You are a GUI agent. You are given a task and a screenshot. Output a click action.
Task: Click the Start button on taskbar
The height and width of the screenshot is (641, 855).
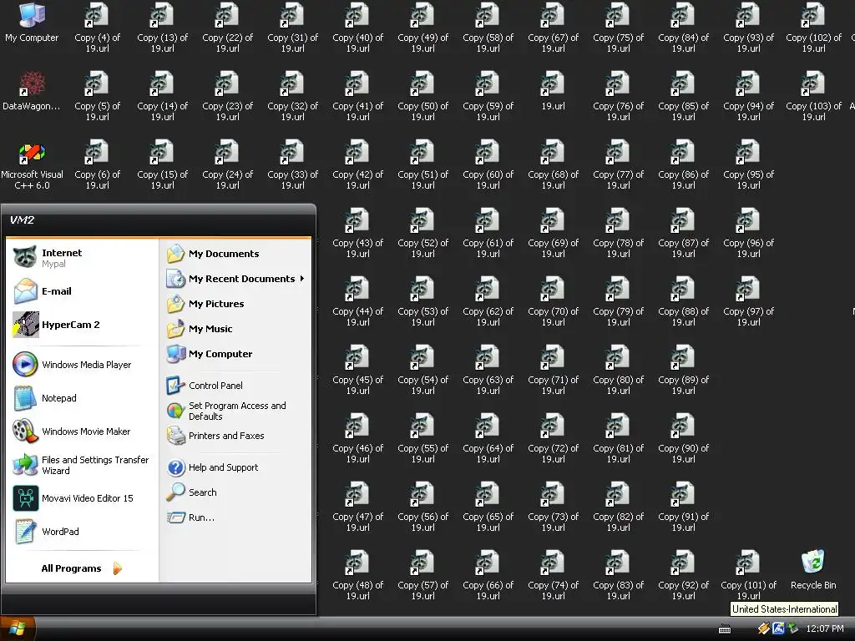[18, 628]
